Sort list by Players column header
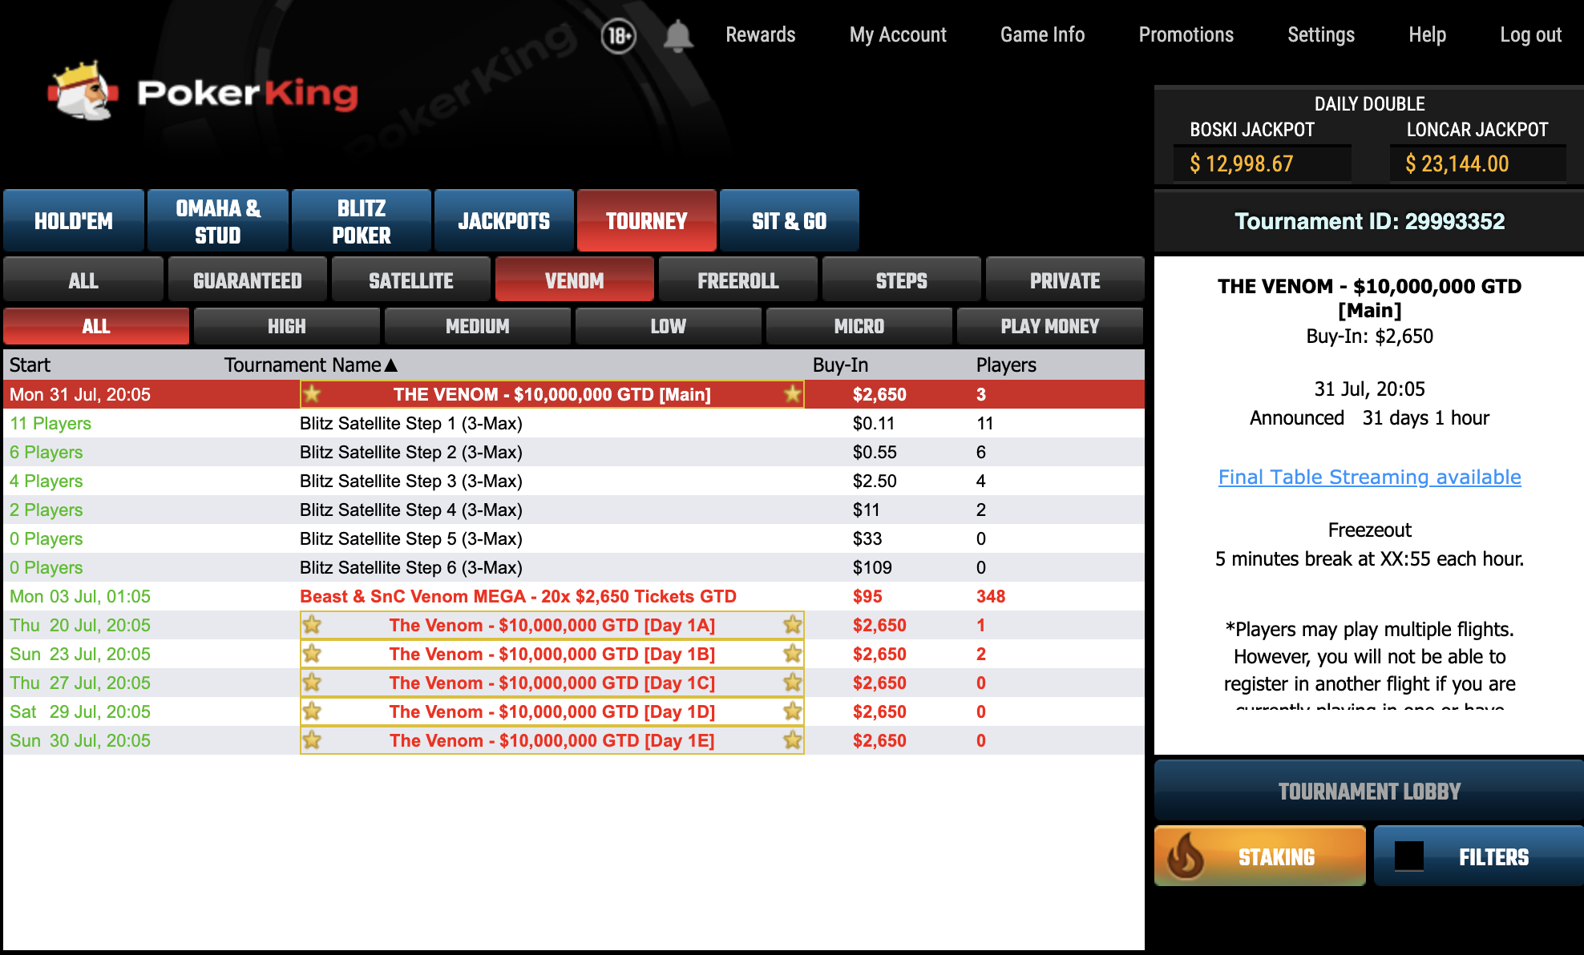Image resolution: width=1584 pixels, height=955 pixels. pyautogui.click(x=1005, y=365)
